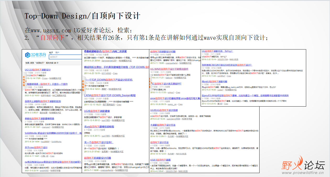Visit author prinzc's profile

click(171, 92)
